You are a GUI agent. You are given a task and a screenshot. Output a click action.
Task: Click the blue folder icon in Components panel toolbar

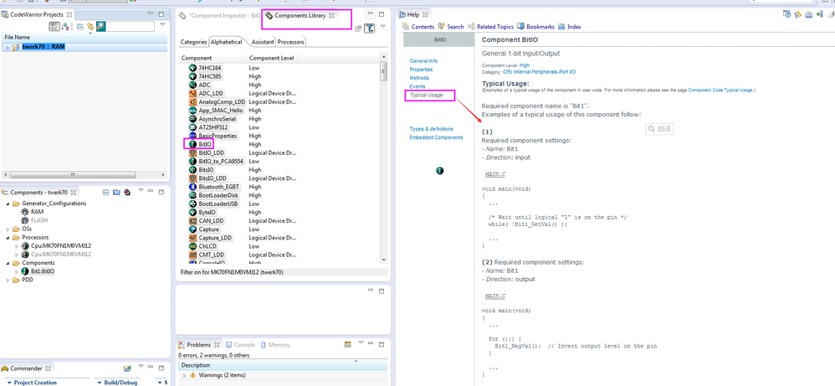pyautogui.click(x=116, y=192)
